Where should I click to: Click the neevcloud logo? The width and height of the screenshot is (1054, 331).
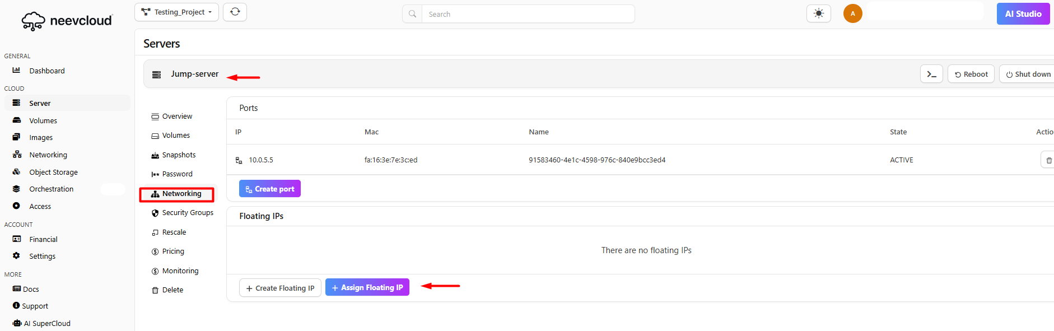(67, 21)
